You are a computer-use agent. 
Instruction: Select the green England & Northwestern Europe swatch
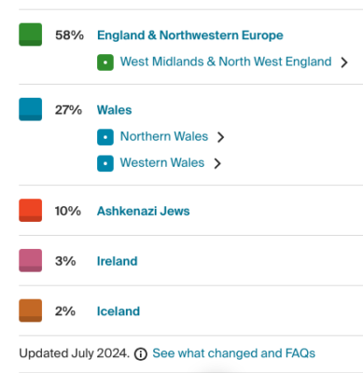click(x=30, y=35)
